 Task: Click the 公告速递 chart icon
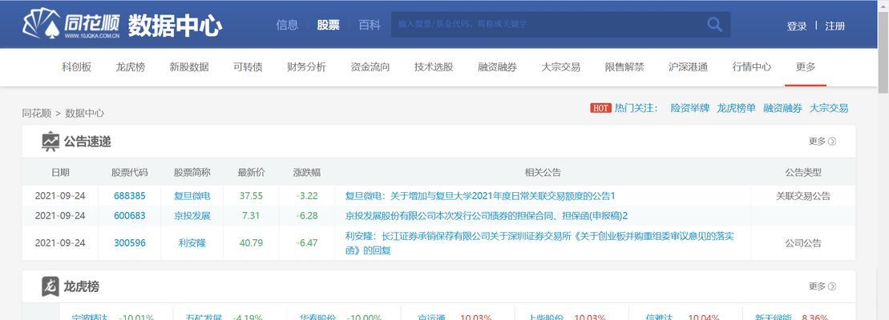51,142
